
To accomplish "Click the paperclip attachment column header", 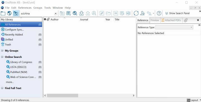I will point(48,19).
